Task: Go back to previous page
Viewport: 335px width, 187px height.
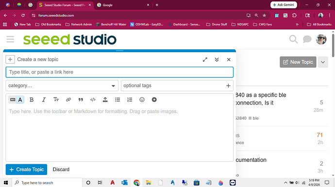Action: click(x=5, y=15)
